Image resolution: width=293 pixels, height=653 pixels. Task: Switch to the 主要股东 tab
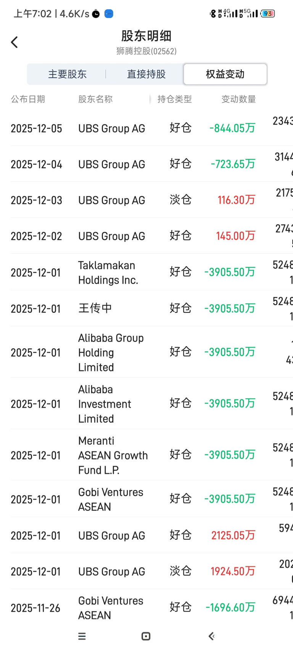[x=67, y=74]
